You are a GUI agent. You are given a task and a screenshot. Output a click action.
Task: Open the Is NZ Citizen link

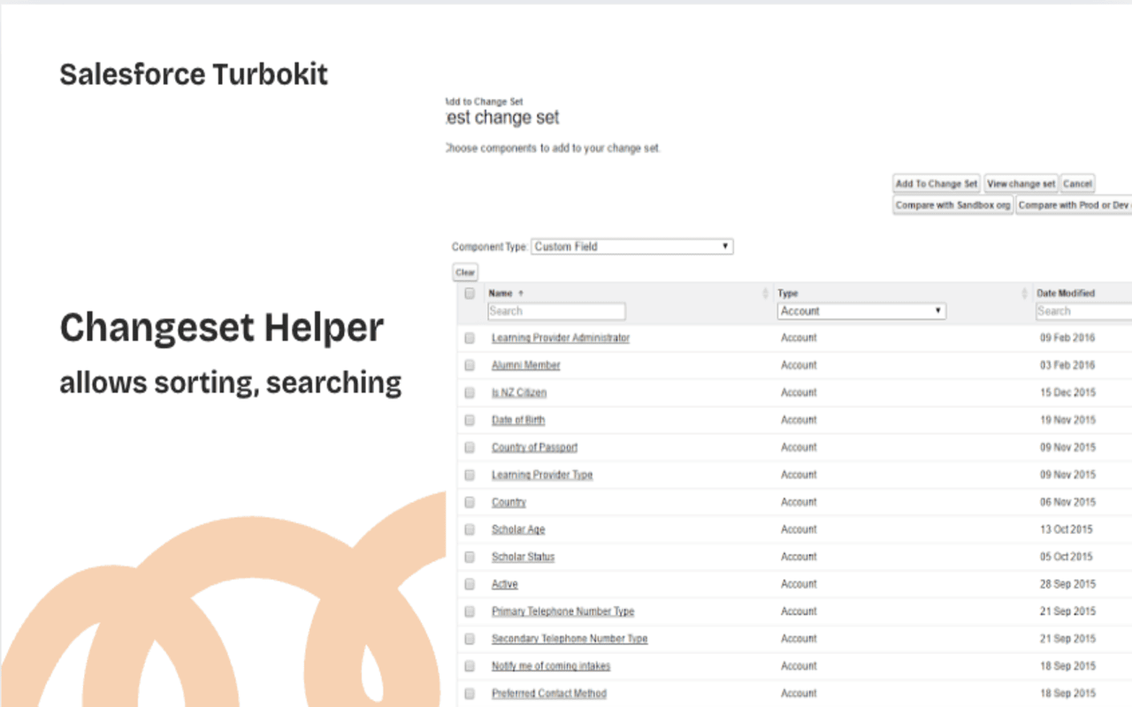tap(519, 393)
